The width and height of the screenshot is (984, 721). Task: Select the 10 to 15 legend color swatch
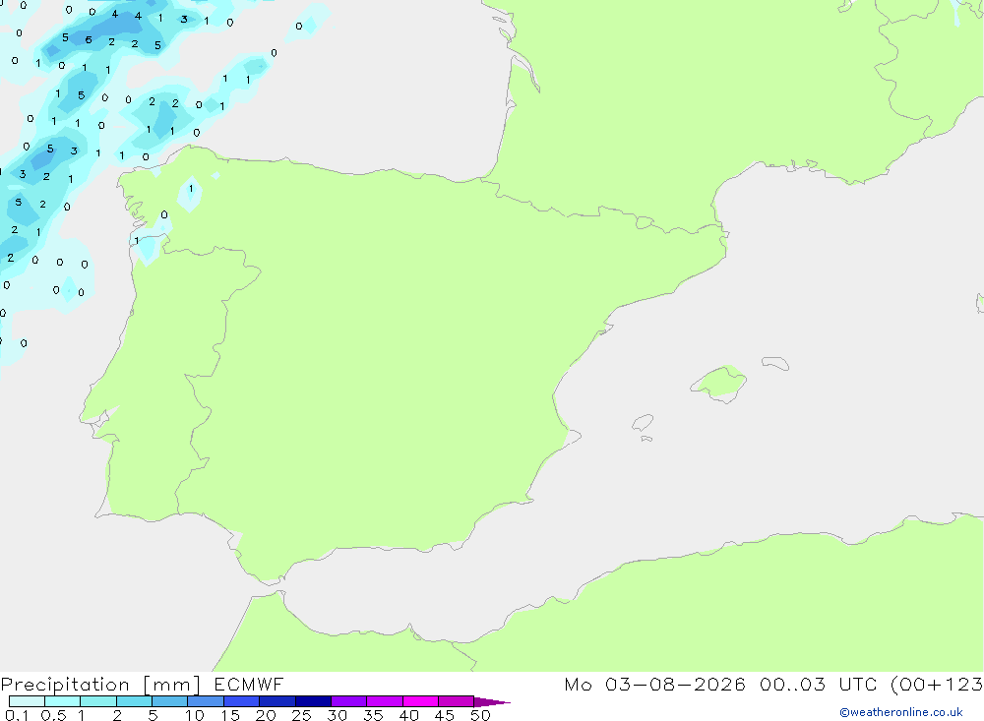[x=206, y=701]
